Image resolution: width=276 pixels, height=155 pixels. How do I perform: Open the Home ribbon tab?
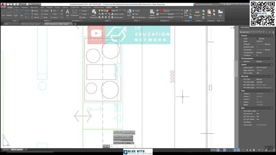click(10, 8)
